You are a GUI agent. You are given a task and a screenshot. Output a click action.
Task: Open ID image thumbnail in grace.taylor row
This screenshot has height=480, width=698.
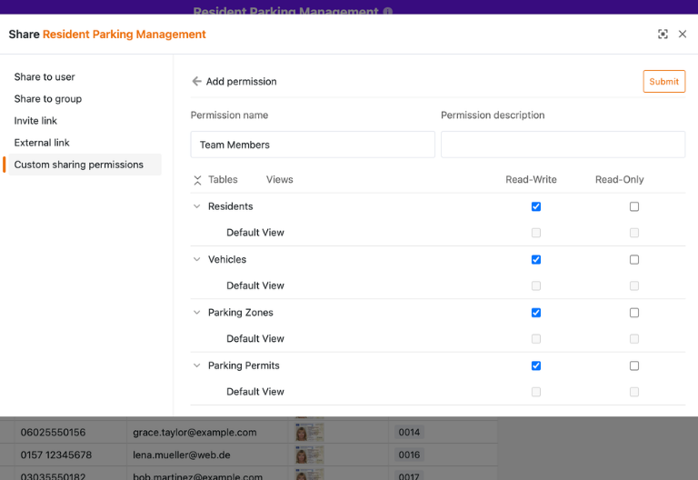[309, 432]
